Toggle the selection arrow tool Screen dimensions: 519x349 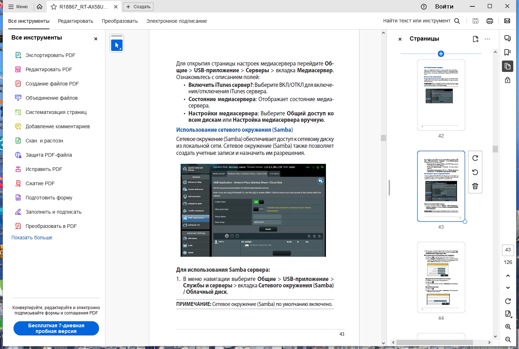coord(117,45)
